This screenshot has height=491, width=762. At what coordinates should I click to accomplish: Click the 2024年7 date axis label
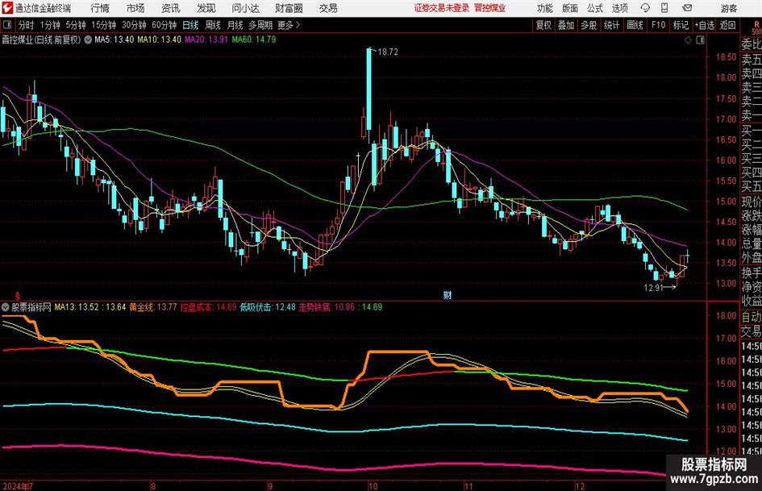coord(18,486)
